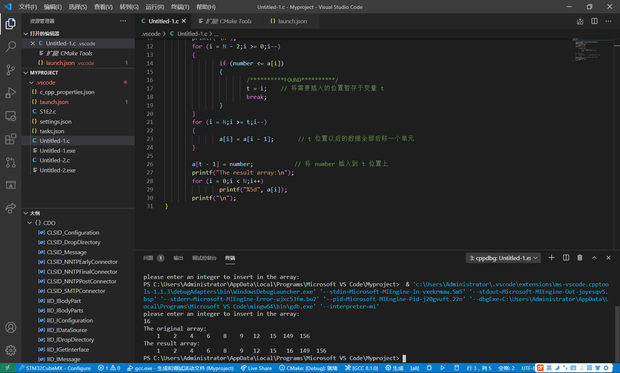Open the Explorer view in activity bar
Viewport: 620px width, 373px height.
[x=11, y=24]
